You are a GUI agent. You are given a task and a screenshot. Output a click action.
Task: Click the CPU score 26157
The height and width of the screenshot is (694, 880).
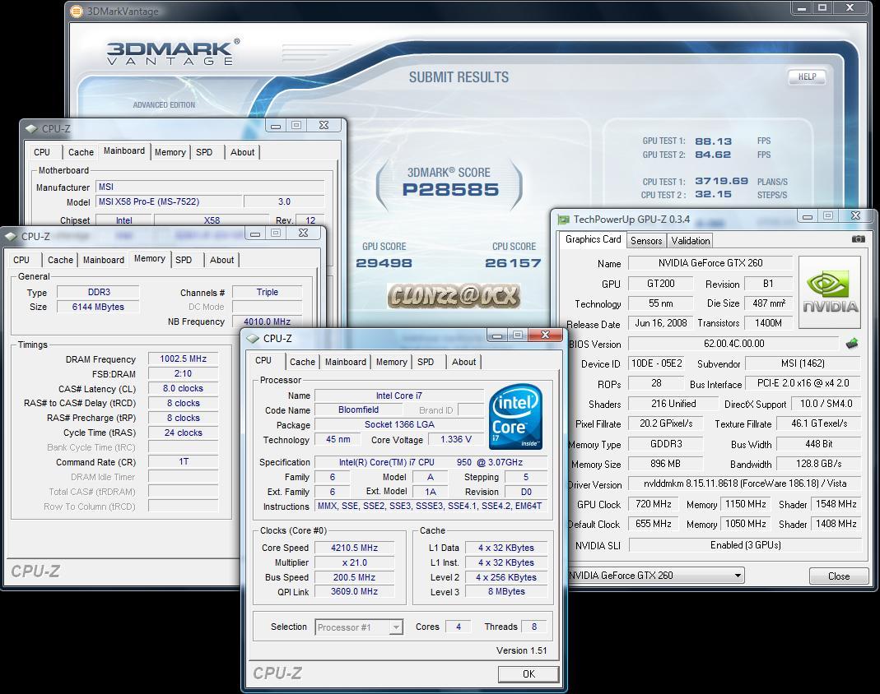pos(513,263)
